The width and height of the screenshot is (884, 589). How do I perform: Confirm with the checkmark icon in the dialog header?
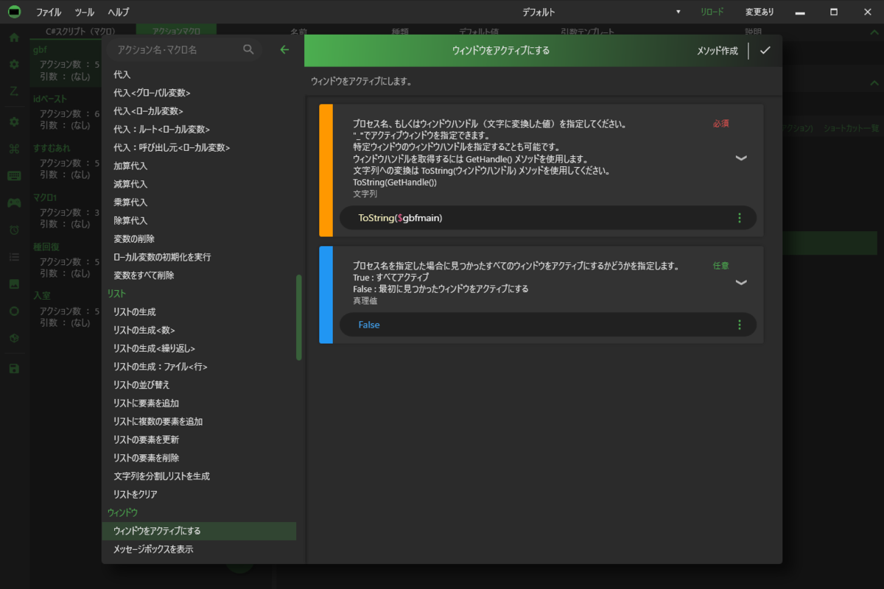click(x=765, y=51)
